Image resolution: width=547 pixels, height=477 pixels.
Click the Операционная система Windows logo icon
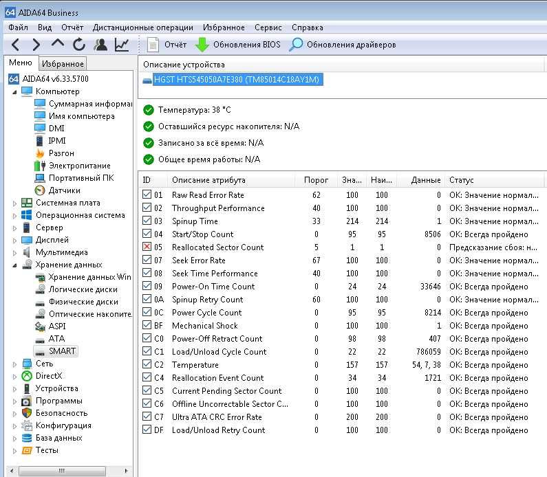(27, 215)
